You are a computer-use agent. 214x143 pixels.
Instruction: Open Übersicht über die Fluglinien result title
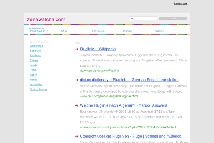(133, 137)
